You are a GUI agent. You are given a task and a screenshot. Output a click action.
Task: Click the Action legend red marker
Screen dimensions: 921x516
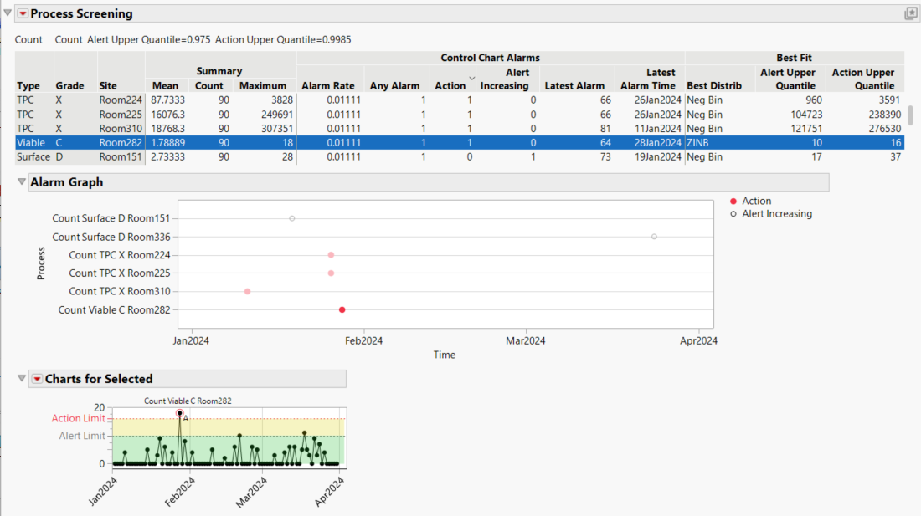tap(733, 201)
